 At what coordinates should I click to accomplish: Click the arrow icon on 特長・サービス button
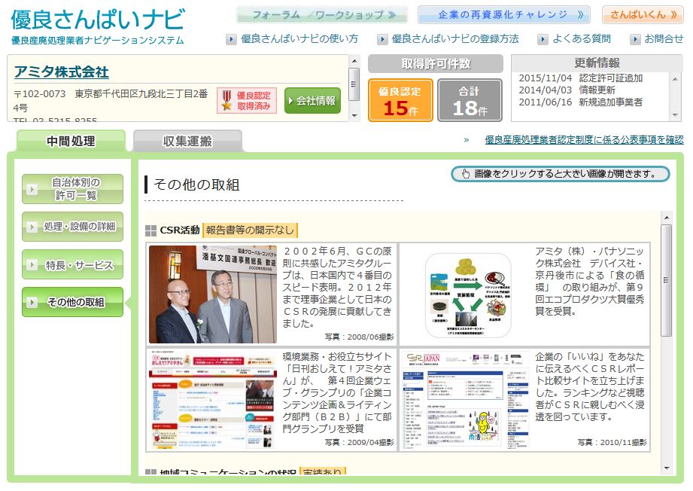coord(32,264)
